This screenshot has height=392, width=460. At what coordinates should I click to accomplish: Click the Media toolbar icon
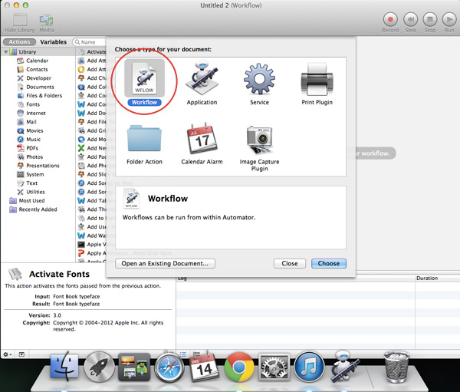click(x=46, y=23)
